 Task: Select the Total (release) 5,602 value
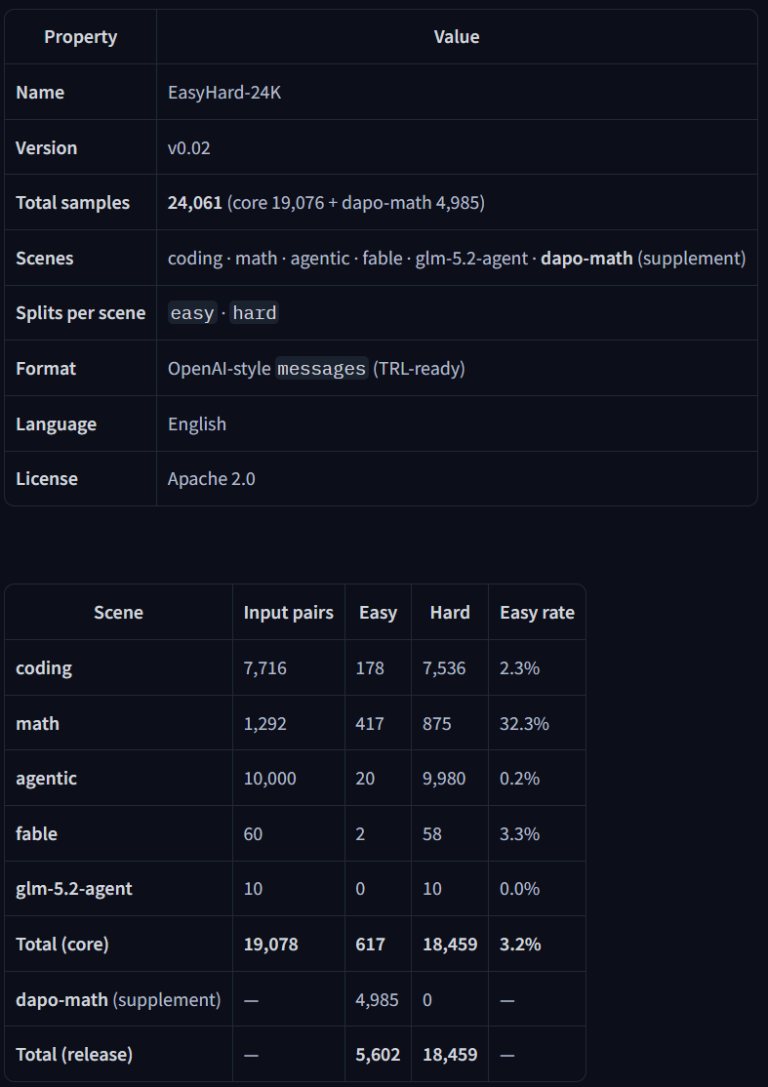378,1055
